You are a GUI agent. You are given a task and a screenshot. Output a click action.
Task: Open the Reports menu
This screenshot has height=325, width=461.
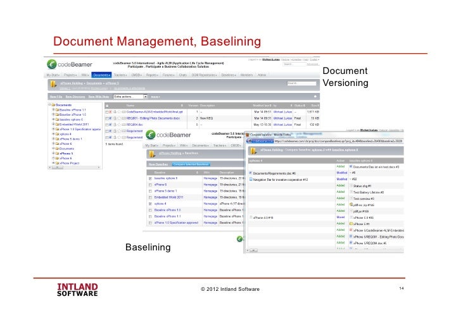pos(152,75)
